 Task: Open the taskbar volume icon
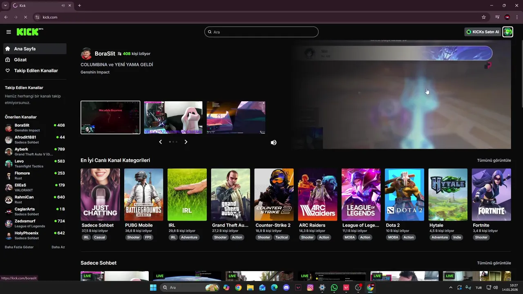(495, 287)
